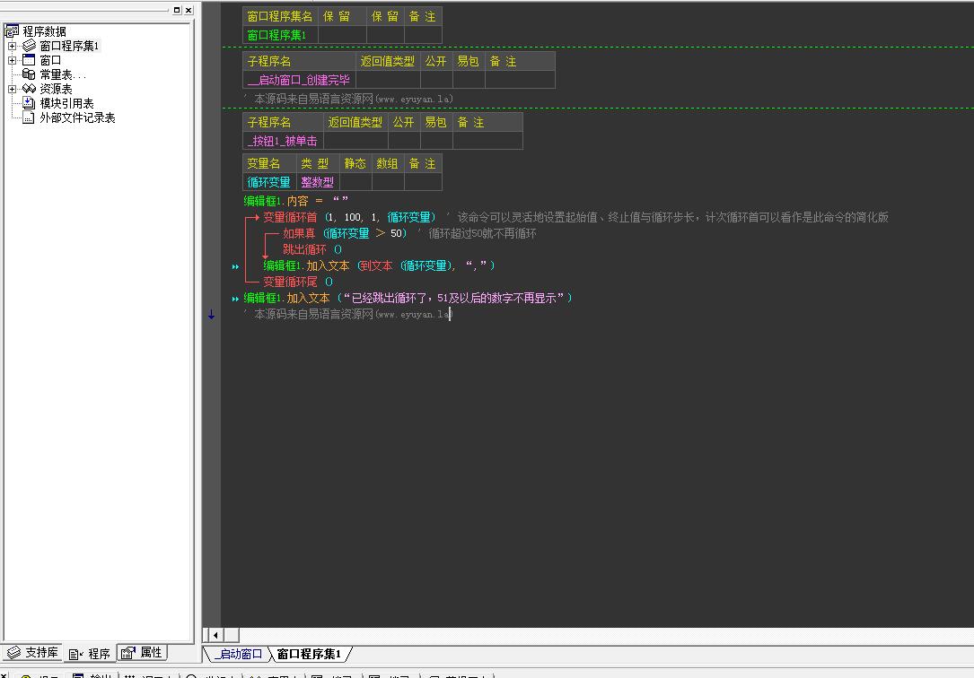The image size is (974, 678).
Task: Click 易包 header above __启动窗口_创建完毕
Action: pos(469,61)
